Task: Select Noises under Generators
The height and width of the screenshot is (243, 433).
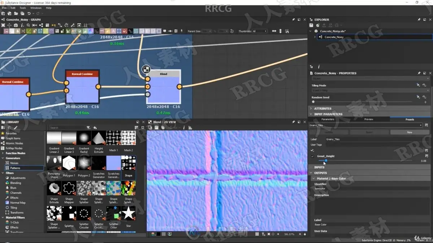Action: 14,163
